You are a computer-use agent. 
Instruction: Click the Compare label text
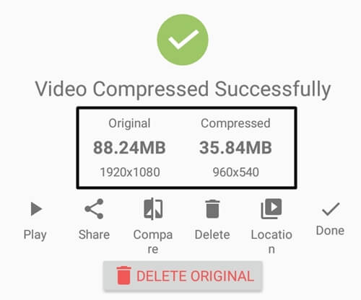[x=153, y=242]
